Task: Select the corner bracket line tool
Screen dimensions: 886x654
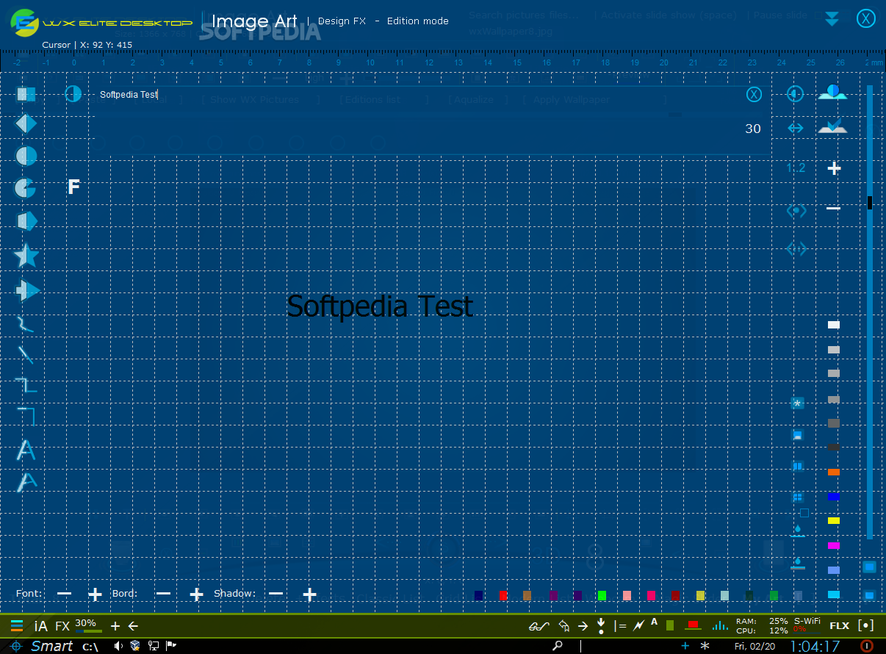Action: coord(26,416)
